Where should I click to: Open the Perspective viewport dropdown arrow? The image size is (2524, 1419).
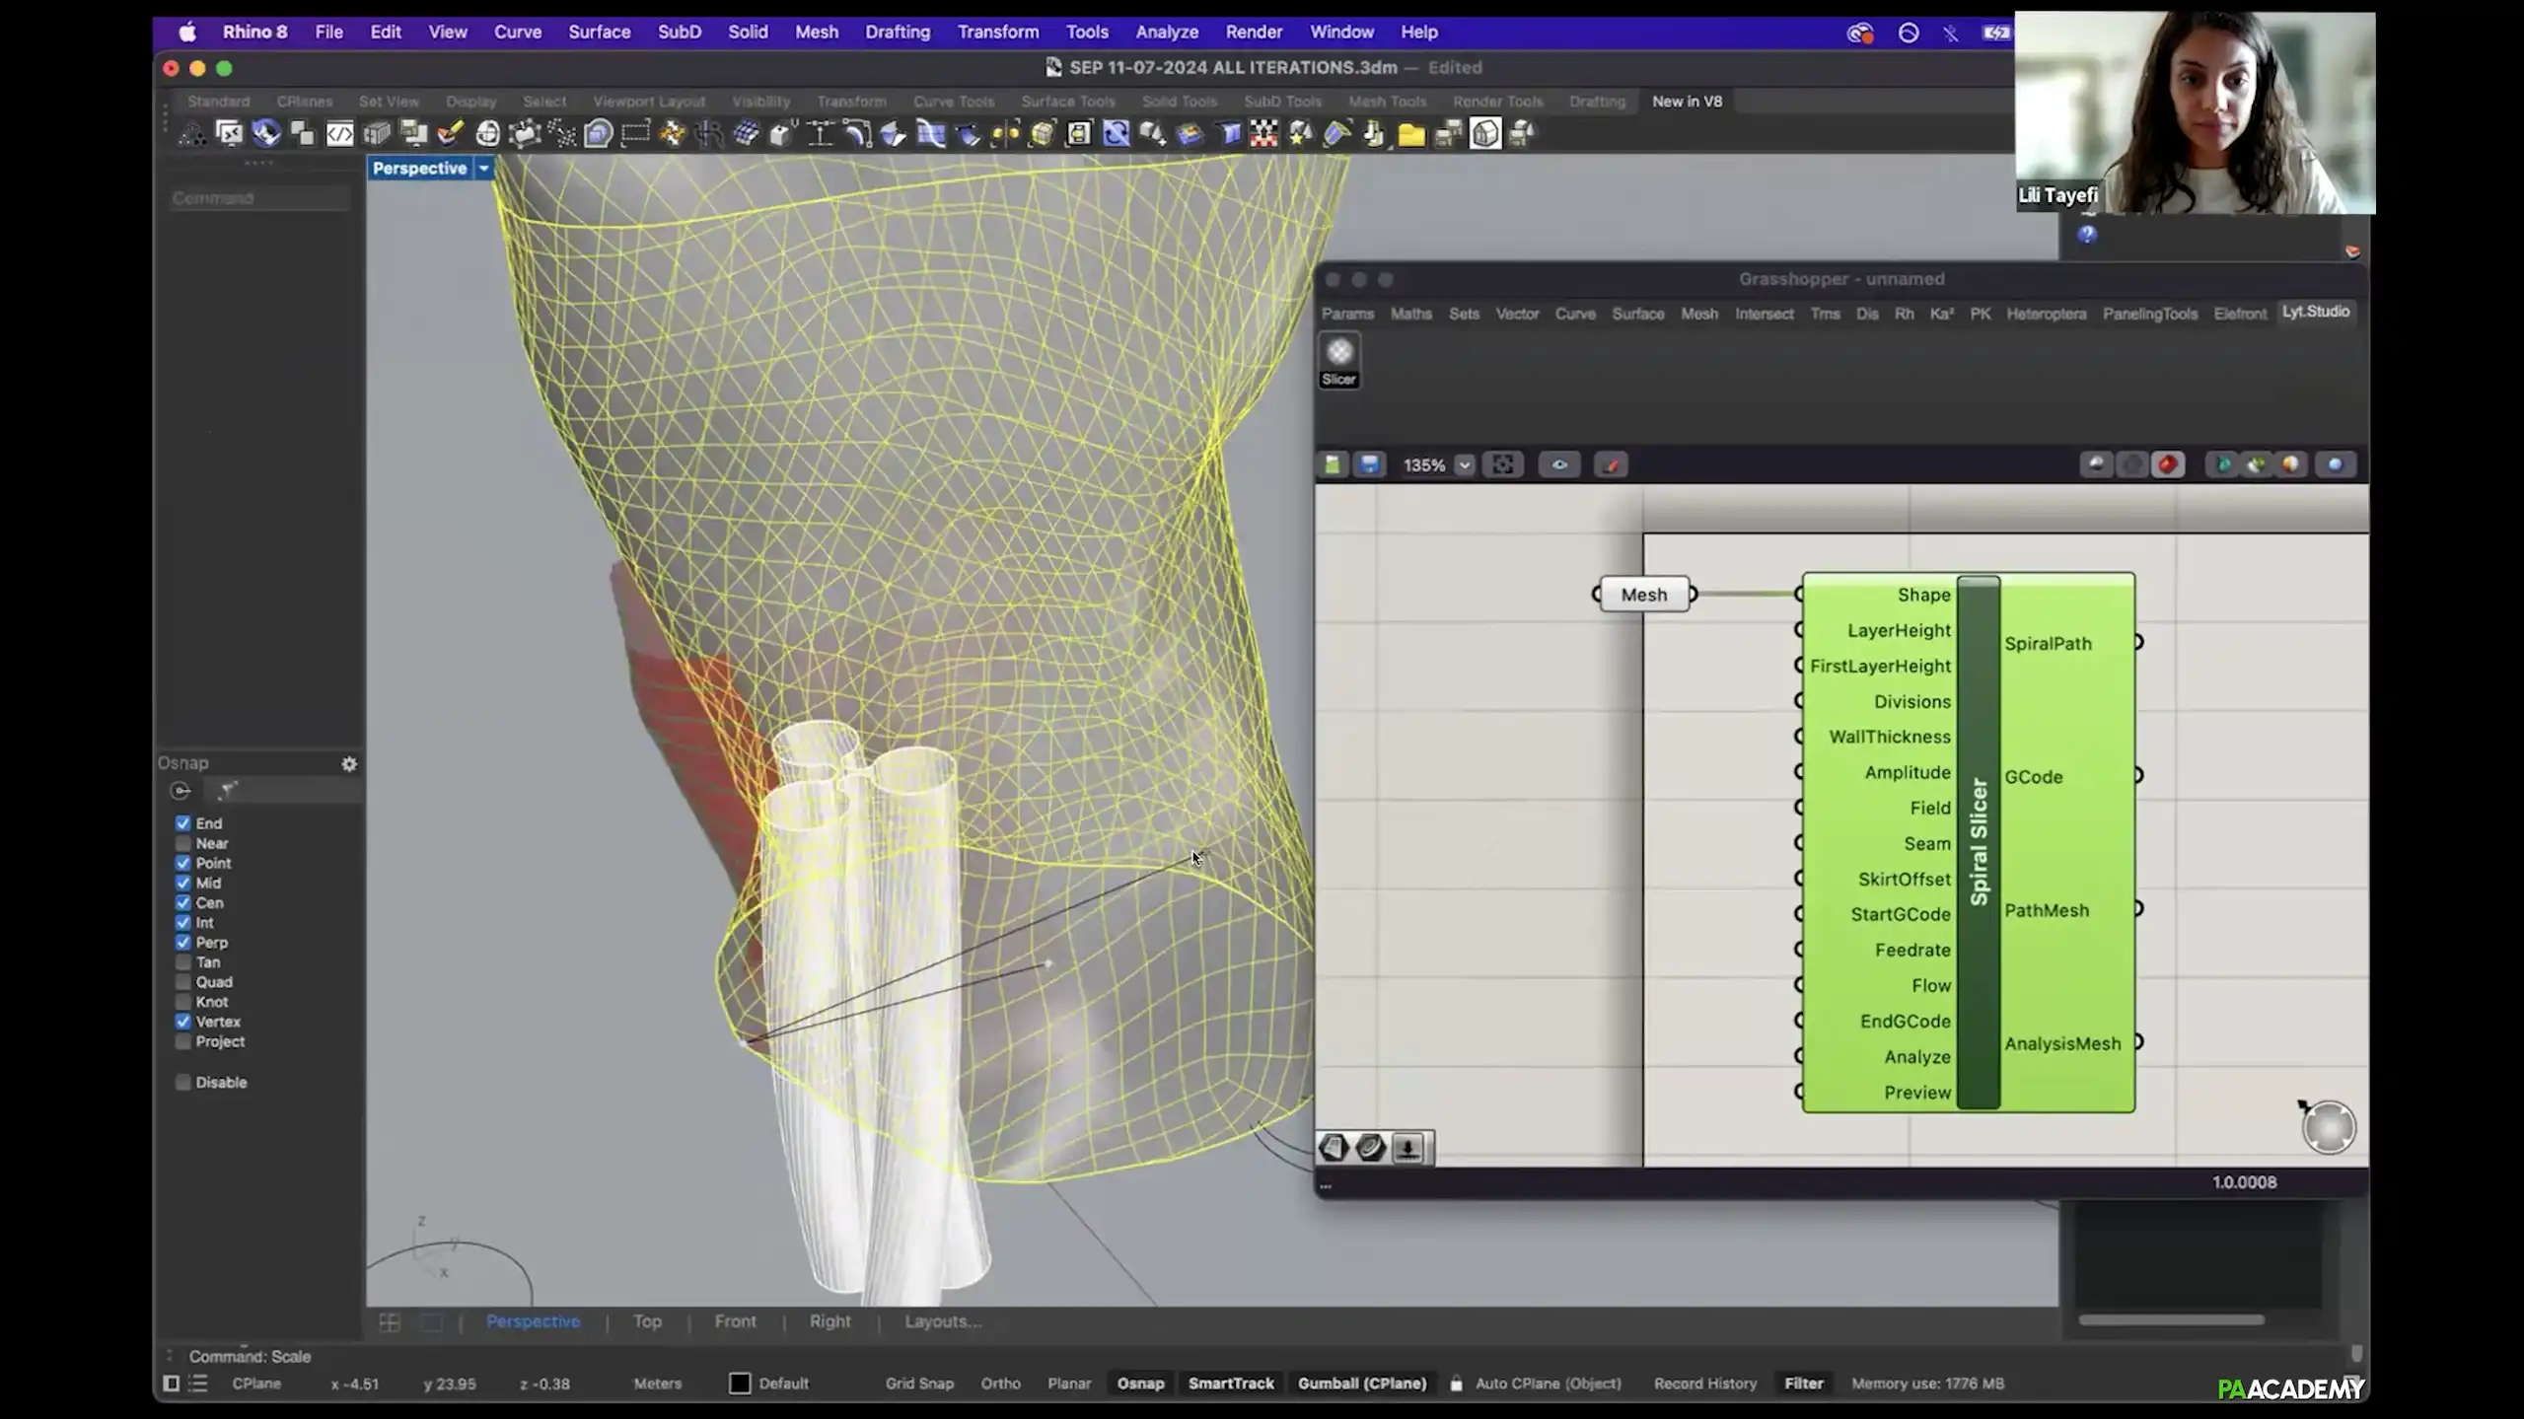(483, 169)
